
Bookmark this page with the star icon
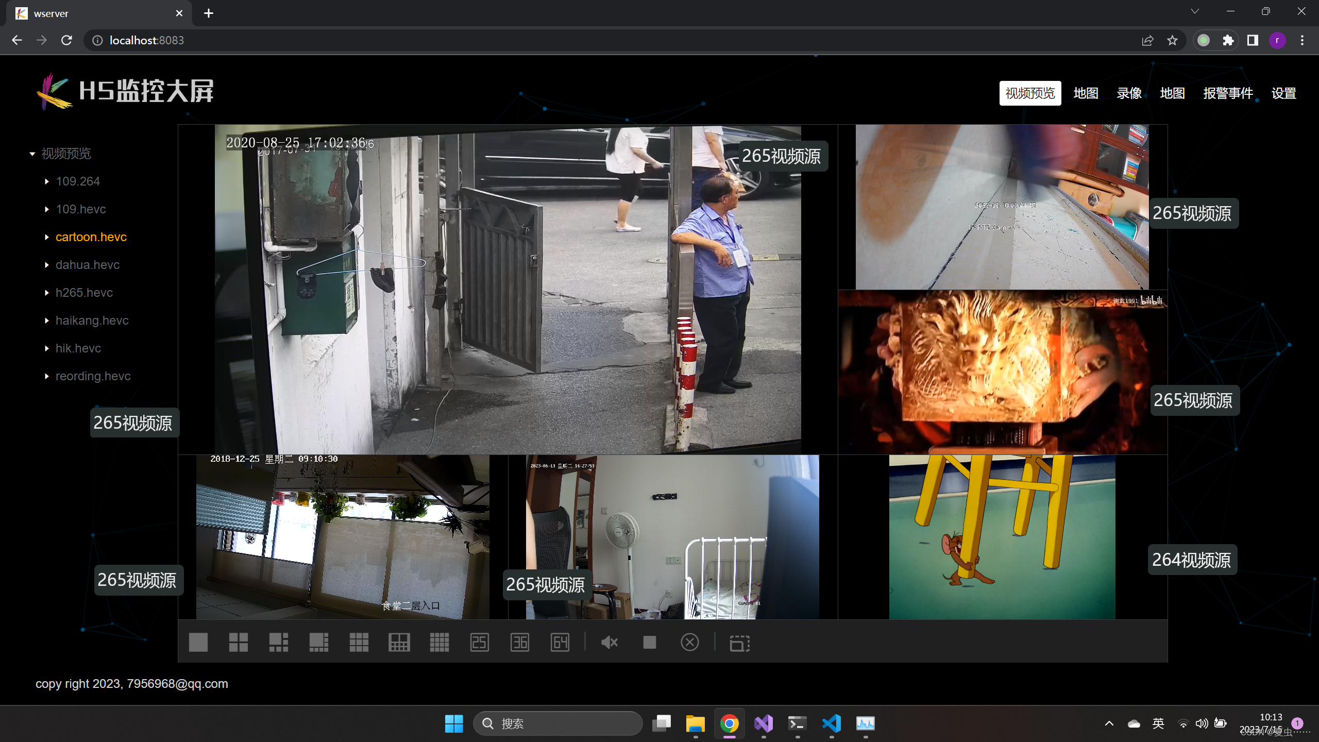click(1172, 40)
